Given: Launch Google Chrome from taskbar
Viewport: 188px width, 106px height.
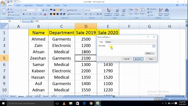Looking at the screenshot, I should [x=91, y=103].
